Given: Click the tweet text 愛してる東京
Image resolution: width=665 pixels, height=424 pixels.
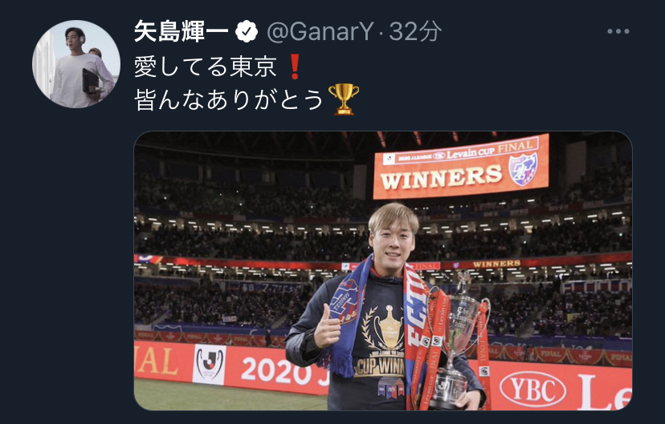Looking at the screenshot, I should [206, 67].
